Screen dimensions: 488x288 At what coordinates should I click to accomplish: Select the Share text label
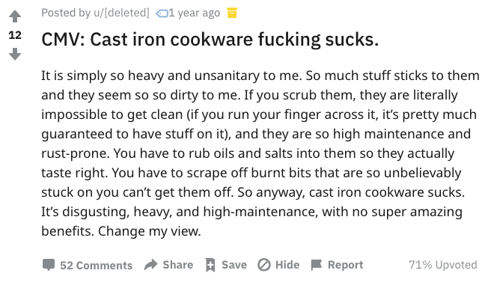coord(178,265)
